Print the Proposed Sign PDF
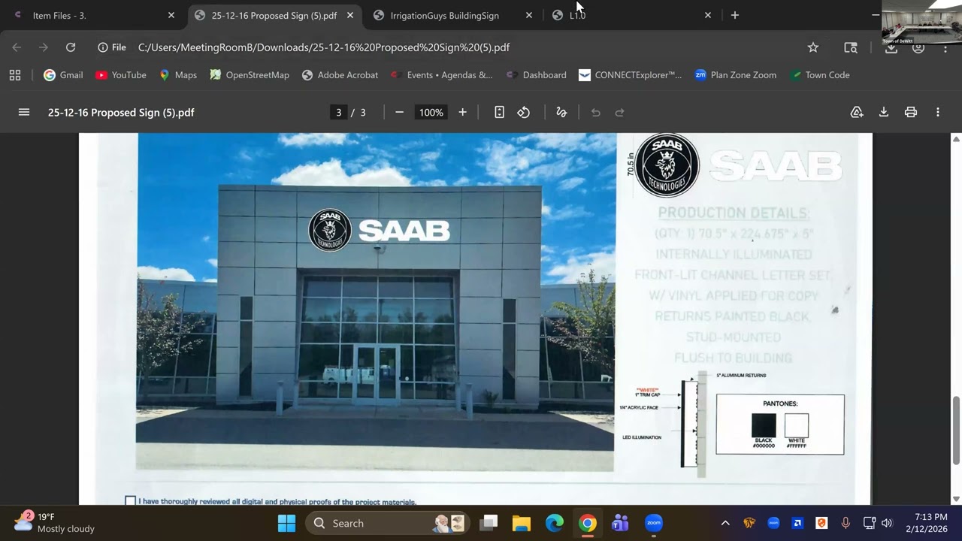Screen dimensions: 962x541 pyautogui.click(x=911, y=112)
